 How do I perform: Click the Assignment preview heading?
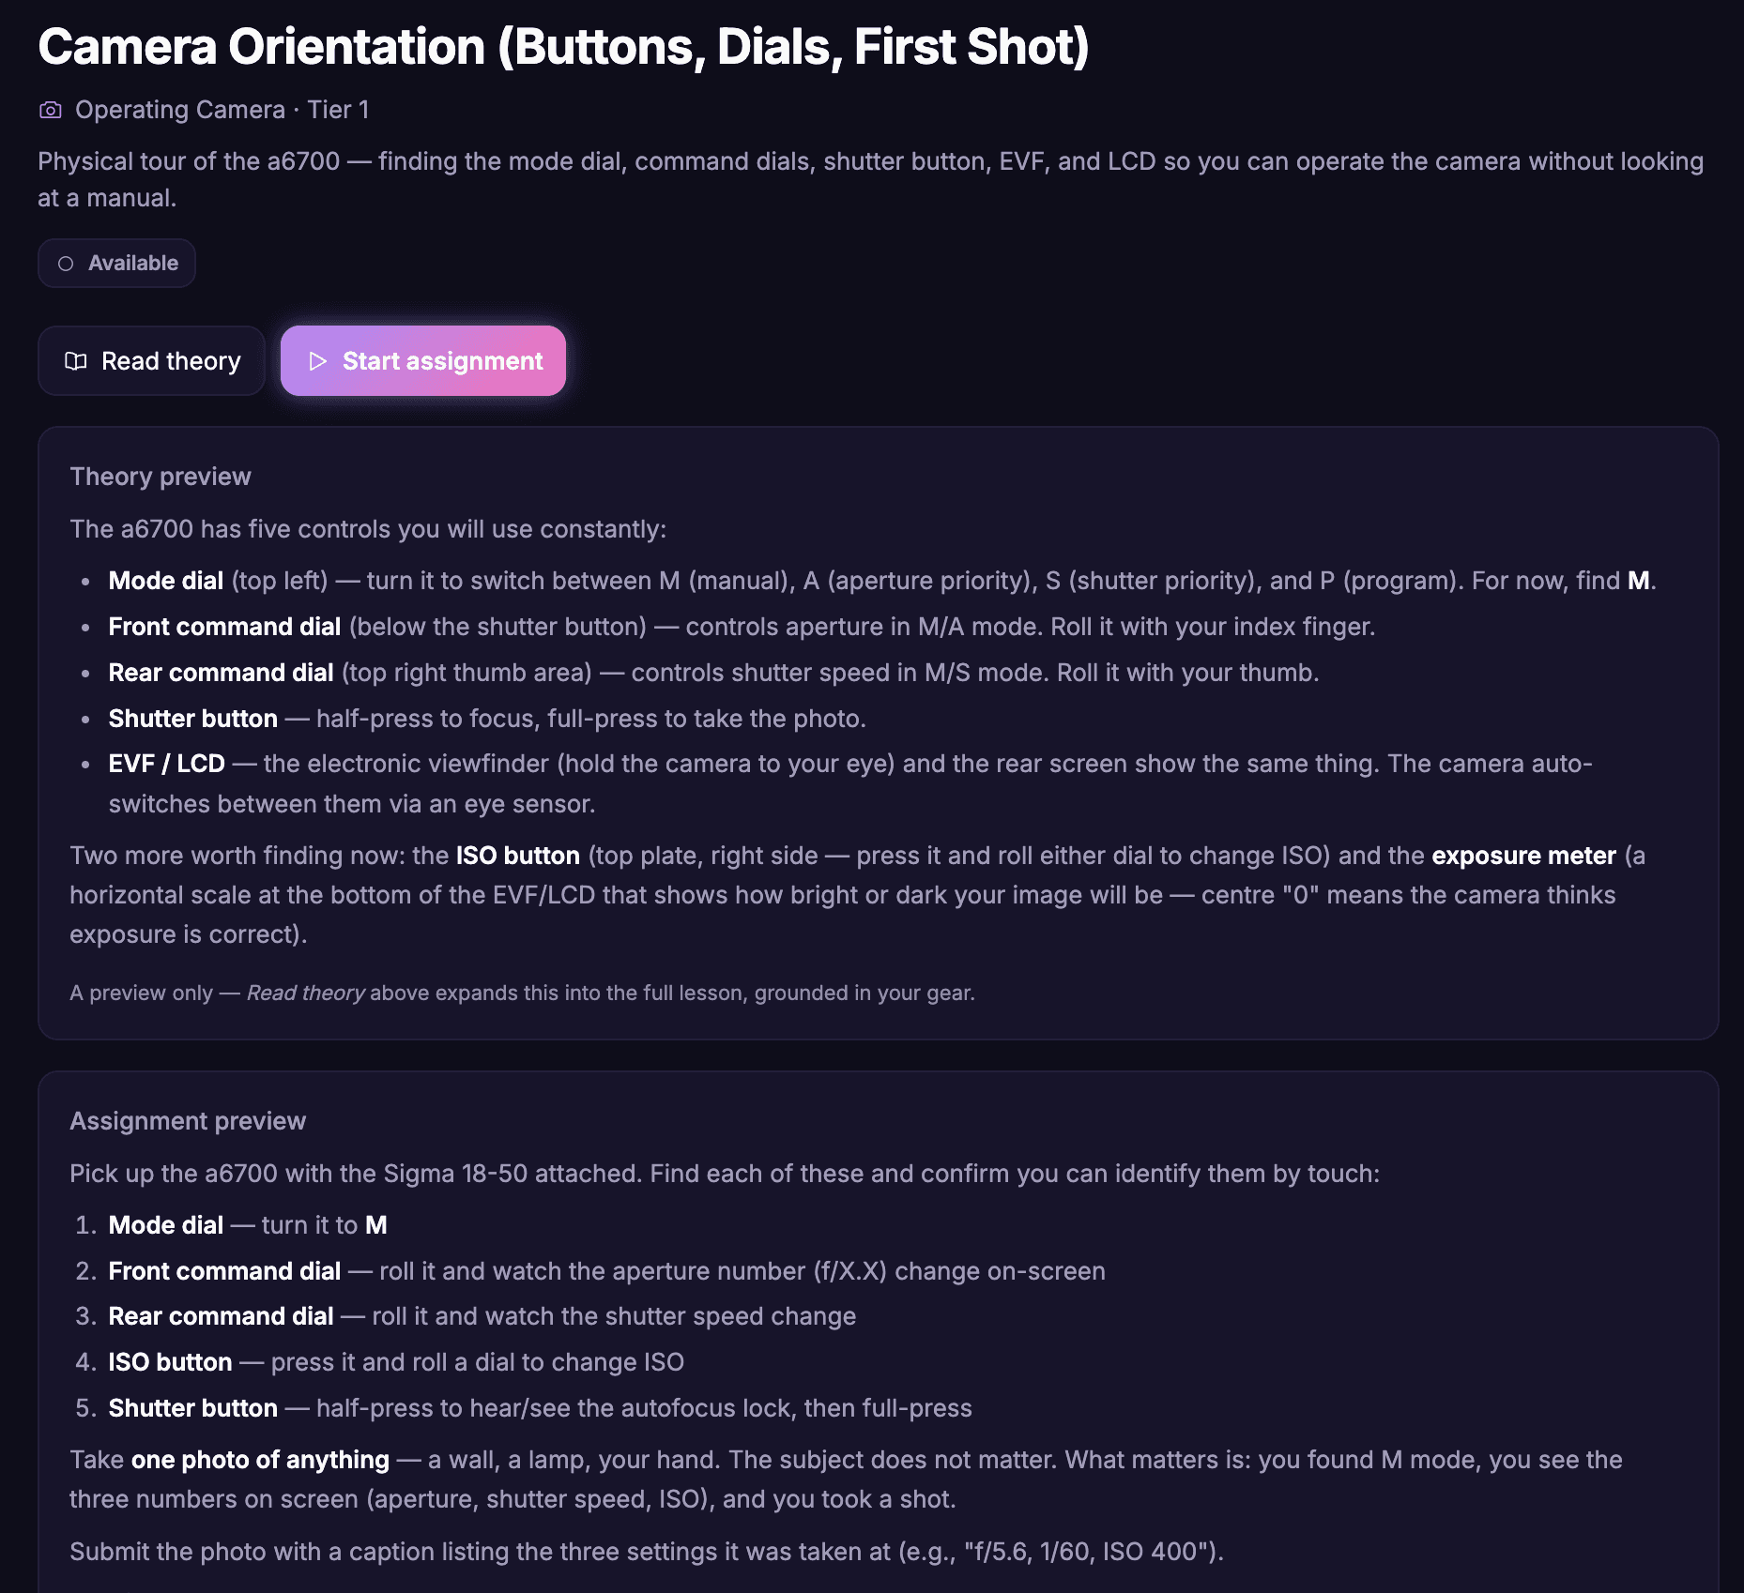coord(188,1121)
